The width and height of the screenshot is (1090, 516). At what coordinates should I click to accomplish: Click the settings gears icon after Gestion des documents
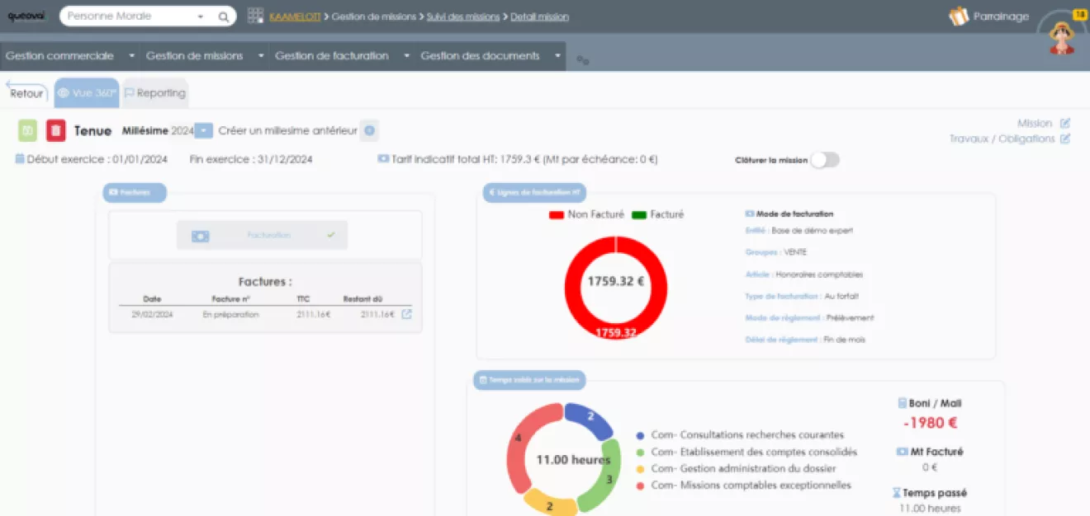(583, 60)
